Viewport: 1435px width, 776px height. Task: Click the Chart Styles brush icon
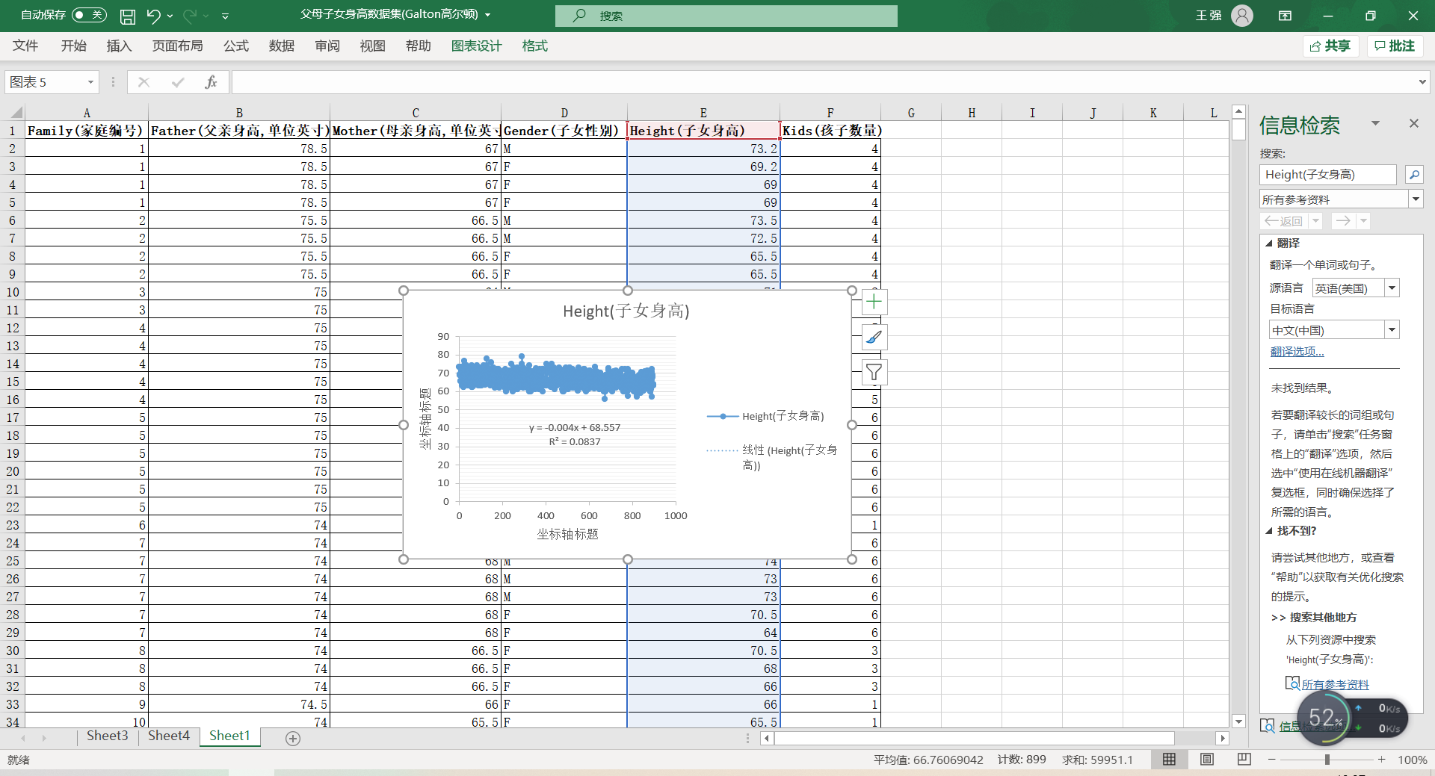[x=874, y=338]
